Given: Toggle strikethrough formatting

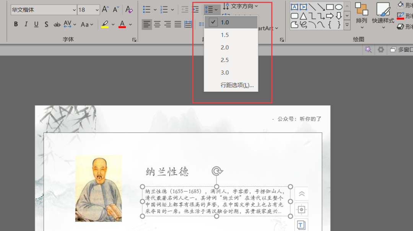Looking at the screenshot, I should pyautogui.click(x=57, y=24).
